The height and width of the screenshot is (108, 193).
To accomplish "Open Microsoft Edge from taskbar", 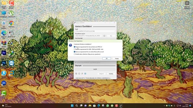I will [99, 106].
